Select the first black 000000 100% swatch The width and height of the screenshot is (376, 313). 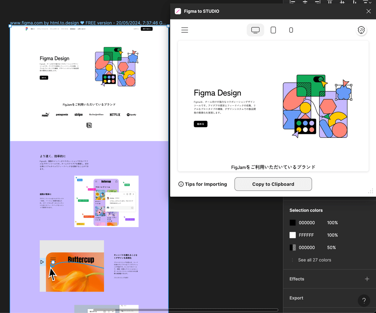pos(293,223)
